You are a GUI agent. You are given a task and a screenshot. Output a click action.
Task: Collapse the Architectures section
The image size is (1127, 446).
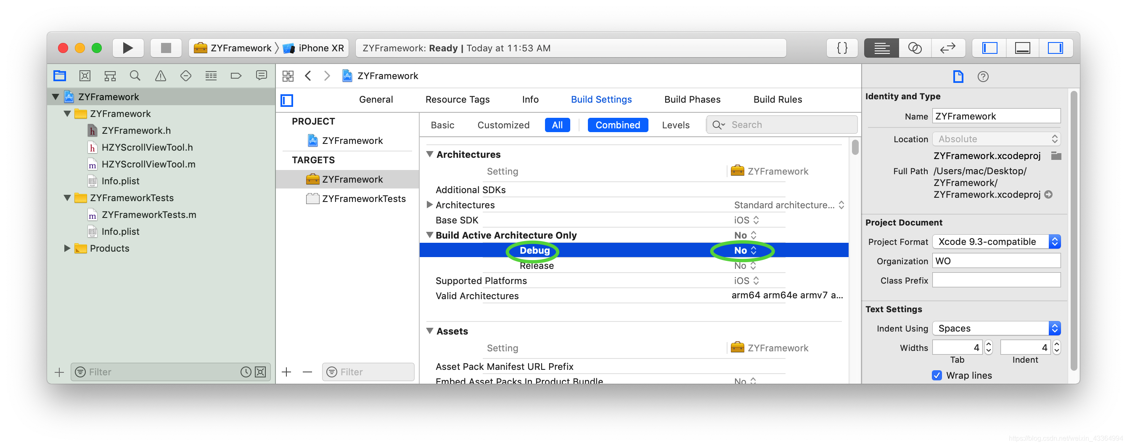coord(430,154)
